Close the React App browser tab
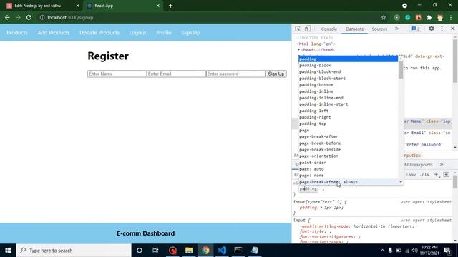Viewport: 458px width, 257px height. pos(157,6)
